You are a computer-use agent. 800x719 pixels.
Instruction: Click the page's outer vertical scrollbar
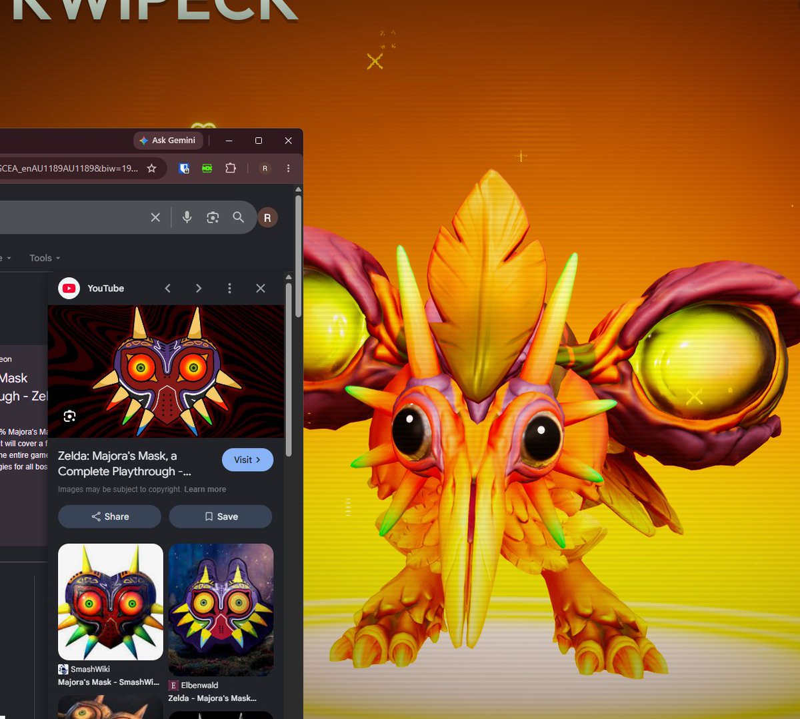point(298,257)
